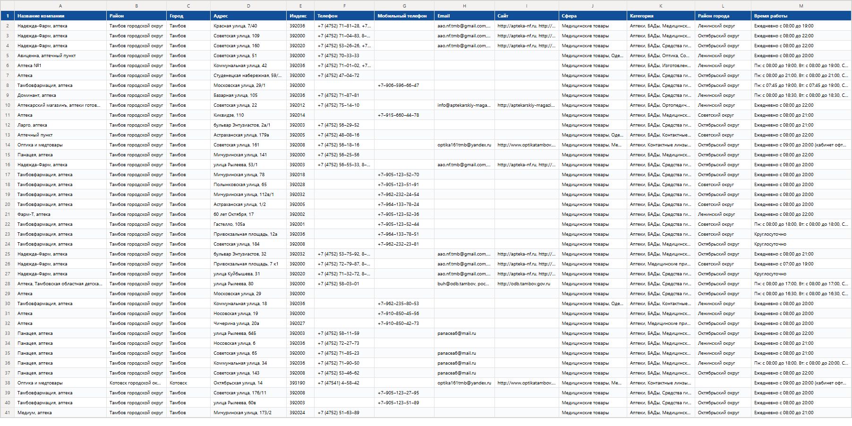Select cell 'Авиценна, аптечный пункт'
852x426 pixels.
[60, 56]
